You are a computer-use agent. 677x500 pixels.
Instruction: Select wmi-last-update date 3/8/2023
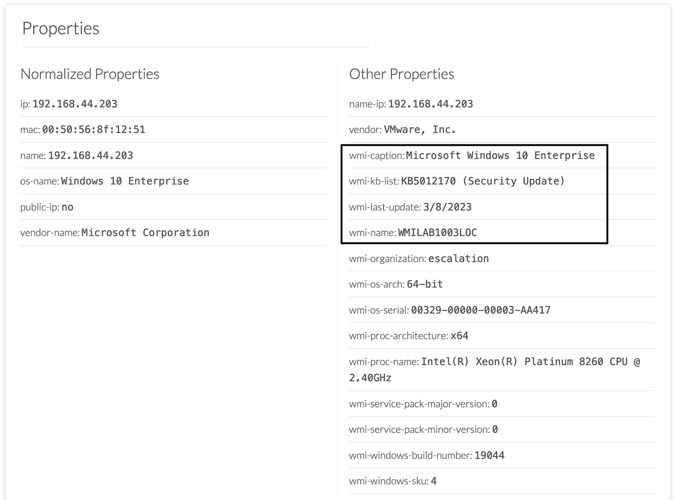[x=447, y=207]
